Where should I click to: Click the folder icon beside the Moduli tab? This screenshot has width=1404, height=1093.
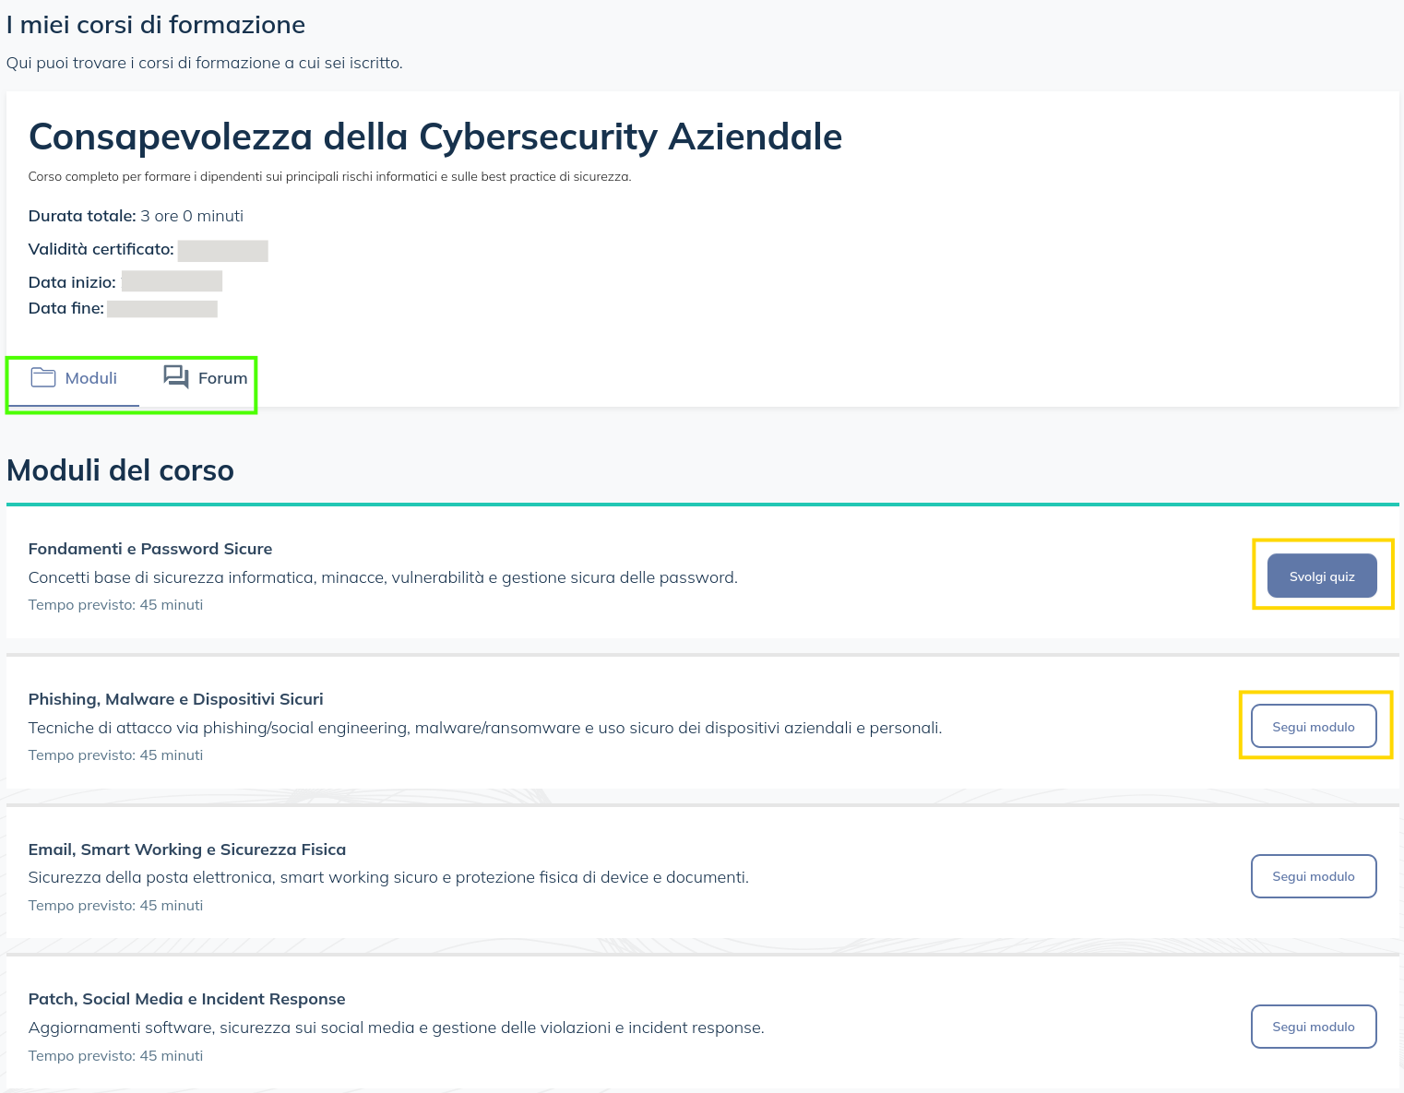[42, 377]
